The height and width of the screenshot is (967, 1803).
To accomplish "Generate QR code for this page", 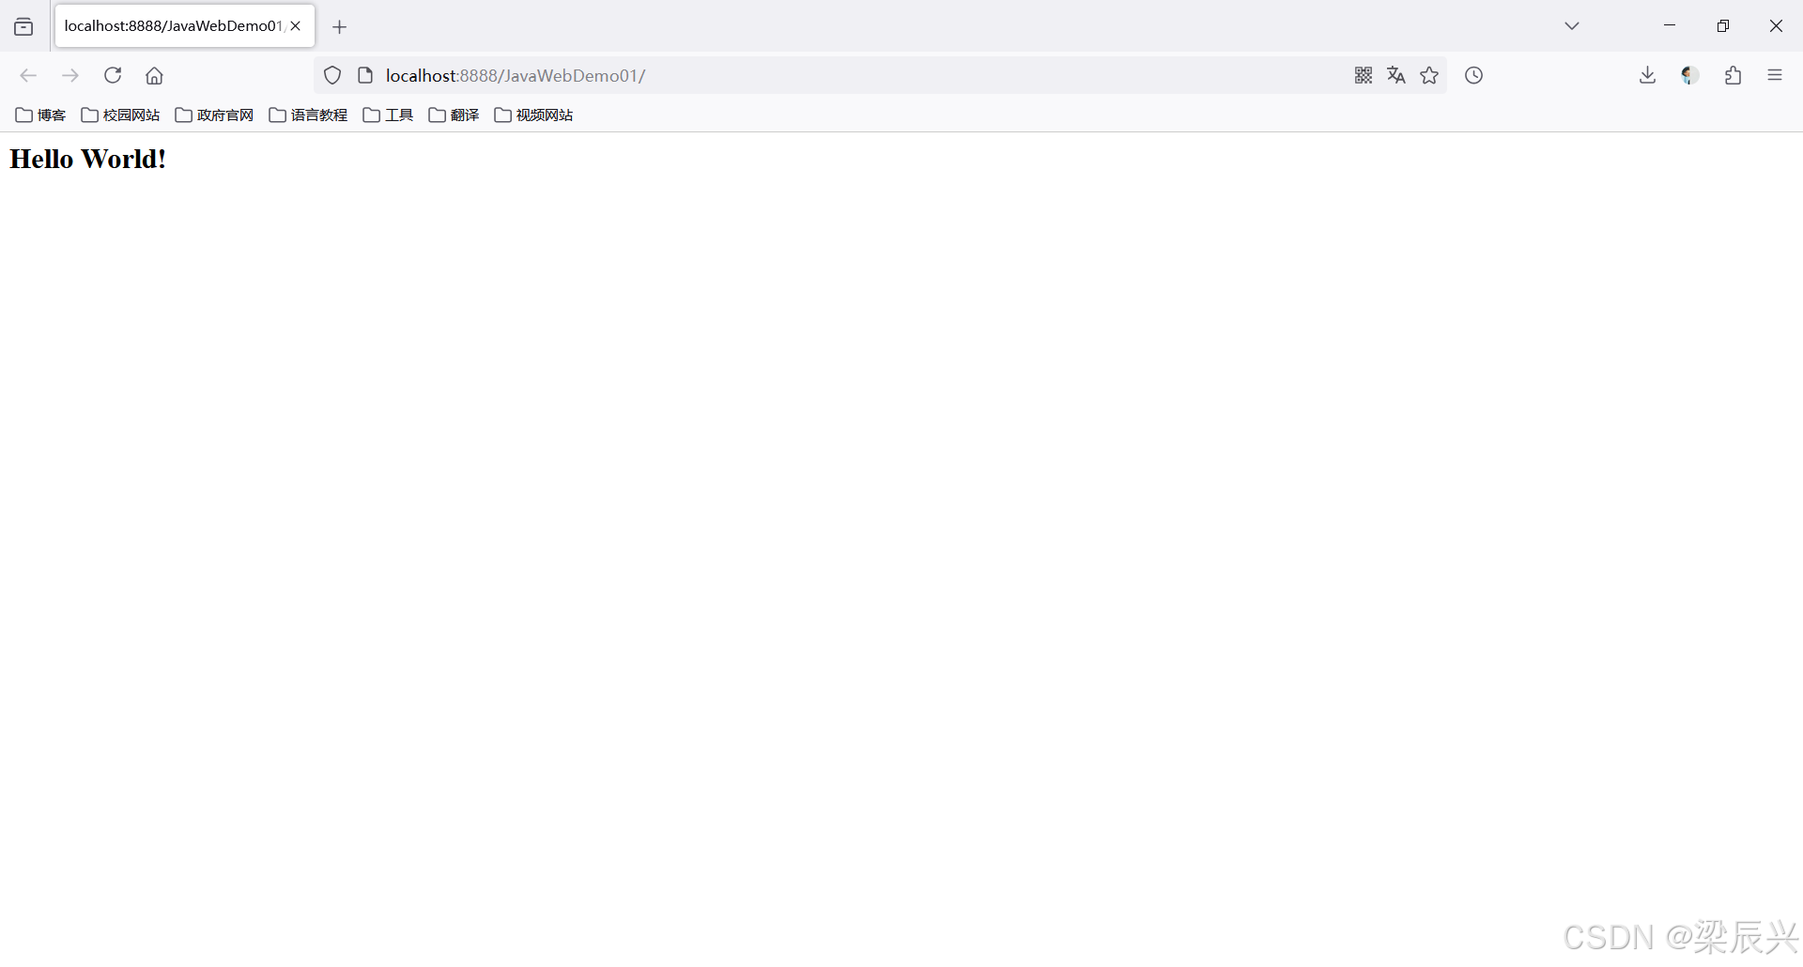I will (x=1364, y=75).
